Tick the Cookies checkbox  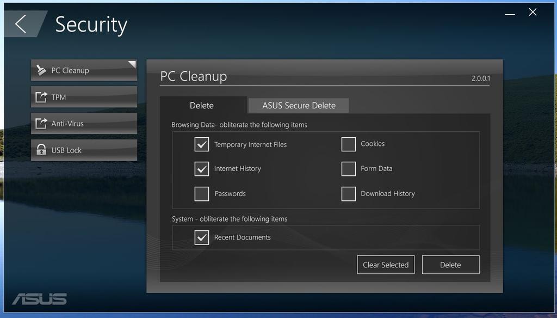tap(349, 144)
